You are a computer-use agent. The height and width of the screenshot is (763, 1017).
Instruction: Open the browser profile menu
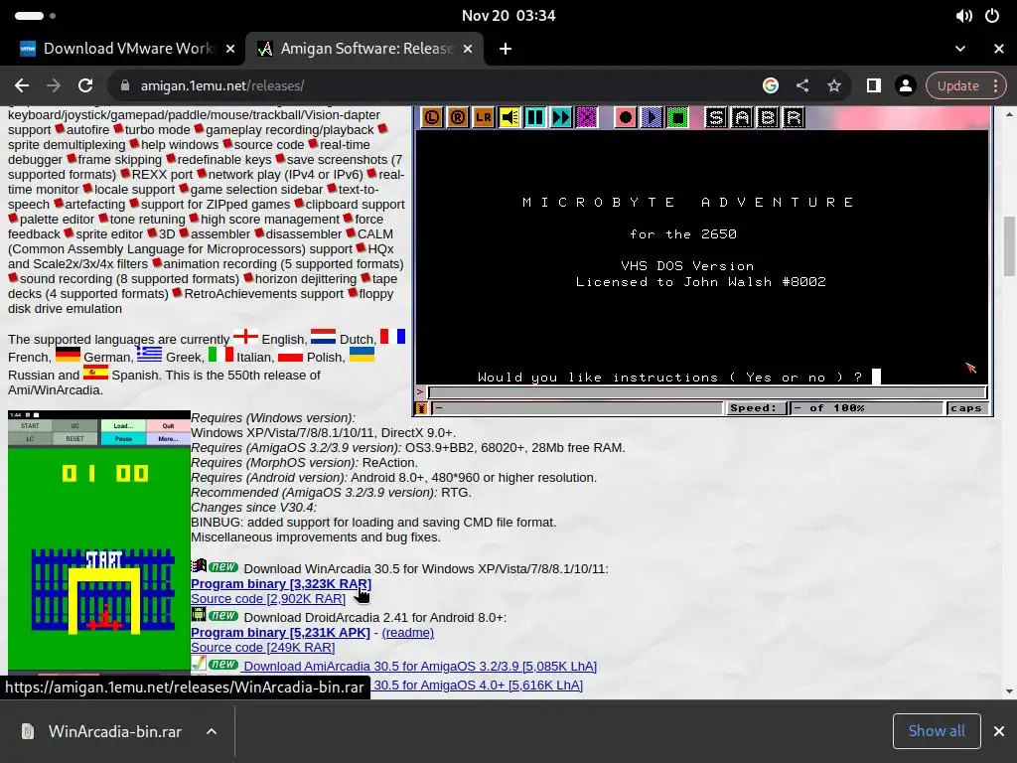pyautogui.click(x=906, y=85)
